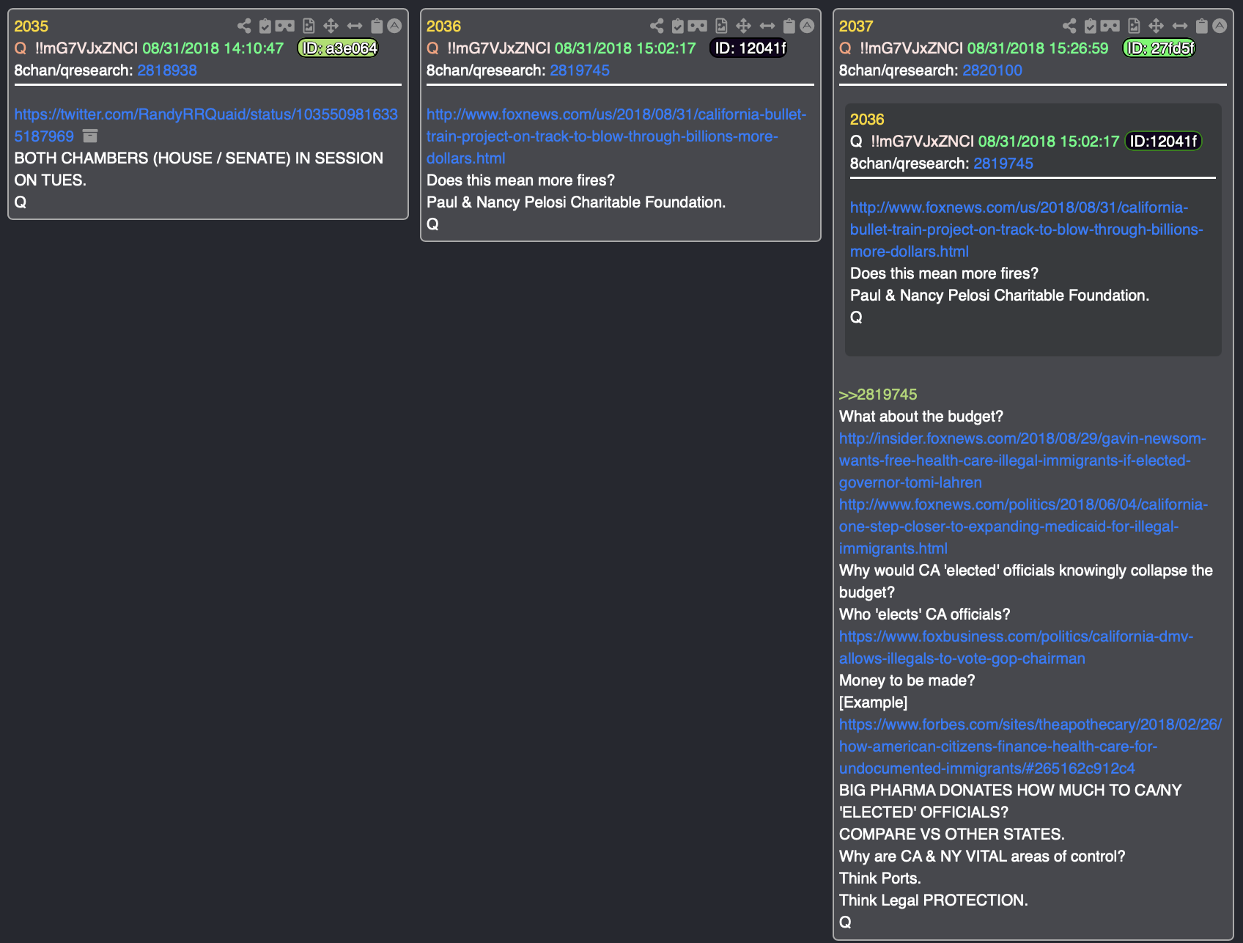Click text 'What about the budget?'
1243x943 pixels.
[921, 417]
